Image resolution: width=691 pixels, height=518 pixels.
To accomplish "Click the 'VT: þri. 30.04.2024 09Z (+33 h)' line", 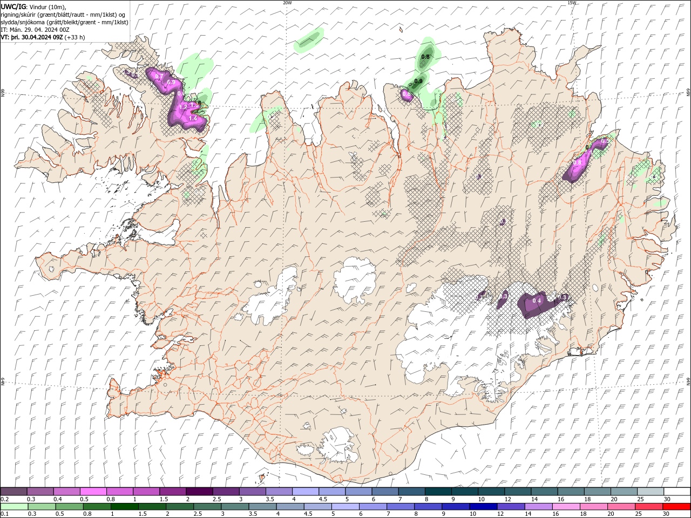I will (43, 37).
